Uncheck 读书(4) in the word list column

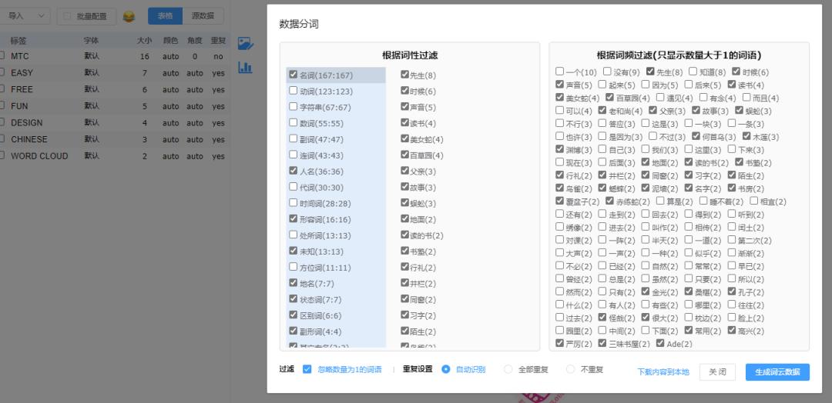(x=405, y=122)
